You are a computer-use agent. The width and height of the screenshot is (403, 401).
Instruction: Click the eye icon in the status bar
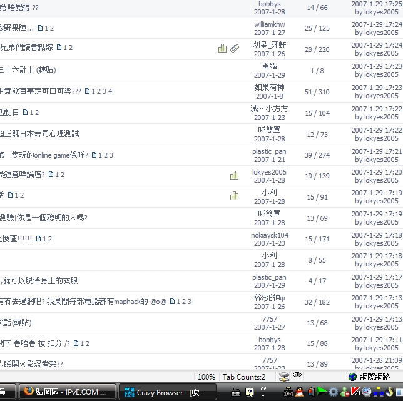[x=297, y=376]
